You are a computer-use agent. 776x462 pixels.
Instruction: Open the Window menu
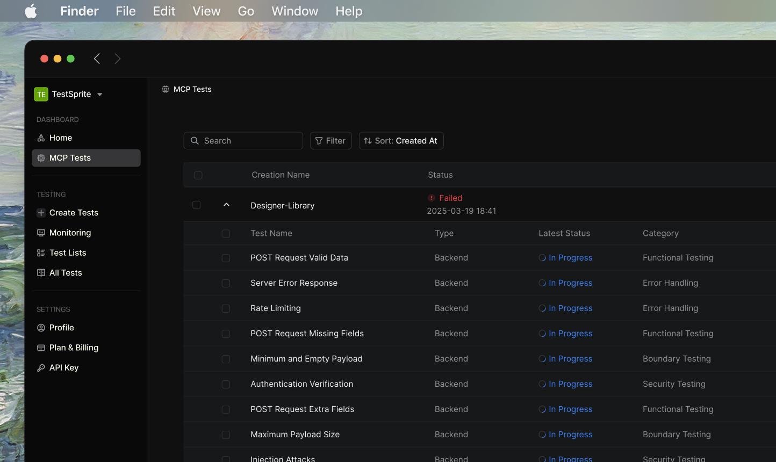point(294,11)
